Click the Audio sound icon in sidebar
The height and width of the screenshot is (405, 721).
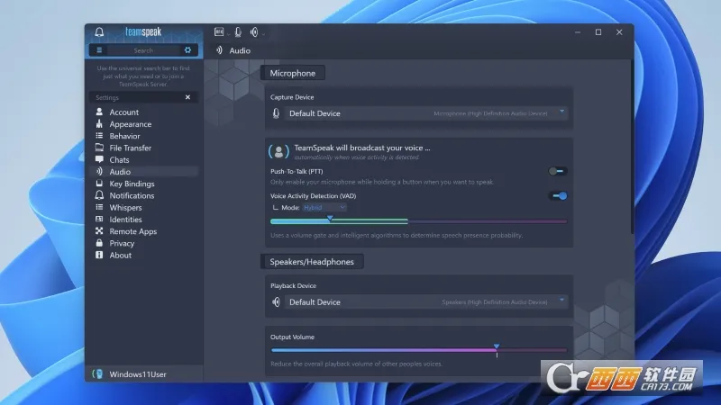pyautogui.click(x=99, y=171)
